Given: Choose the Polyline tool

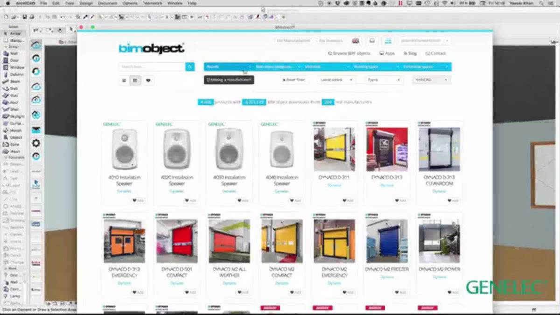Looking at the screenshot, I should click(x=13, y=213).
